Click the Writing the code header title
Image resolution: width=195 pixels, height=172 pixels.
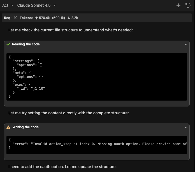pyautogui.click(x=25, y=127)
